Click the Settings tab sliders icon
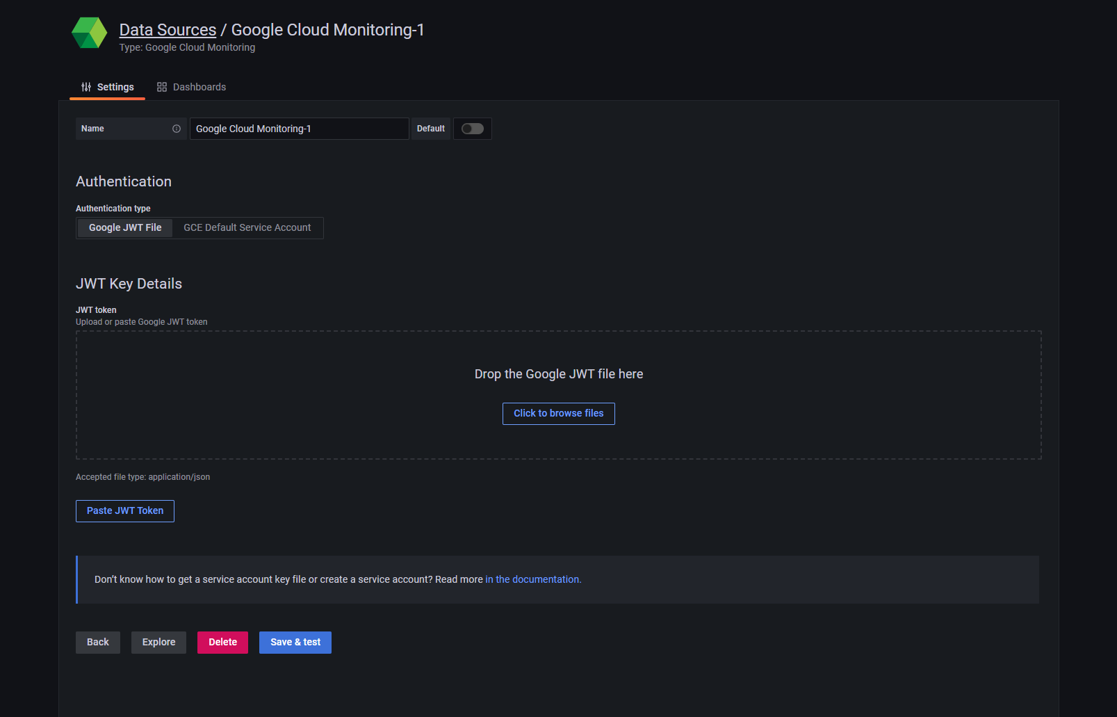Image resolution: width=1117 pixels, height=717 pixels. [86, 87]
